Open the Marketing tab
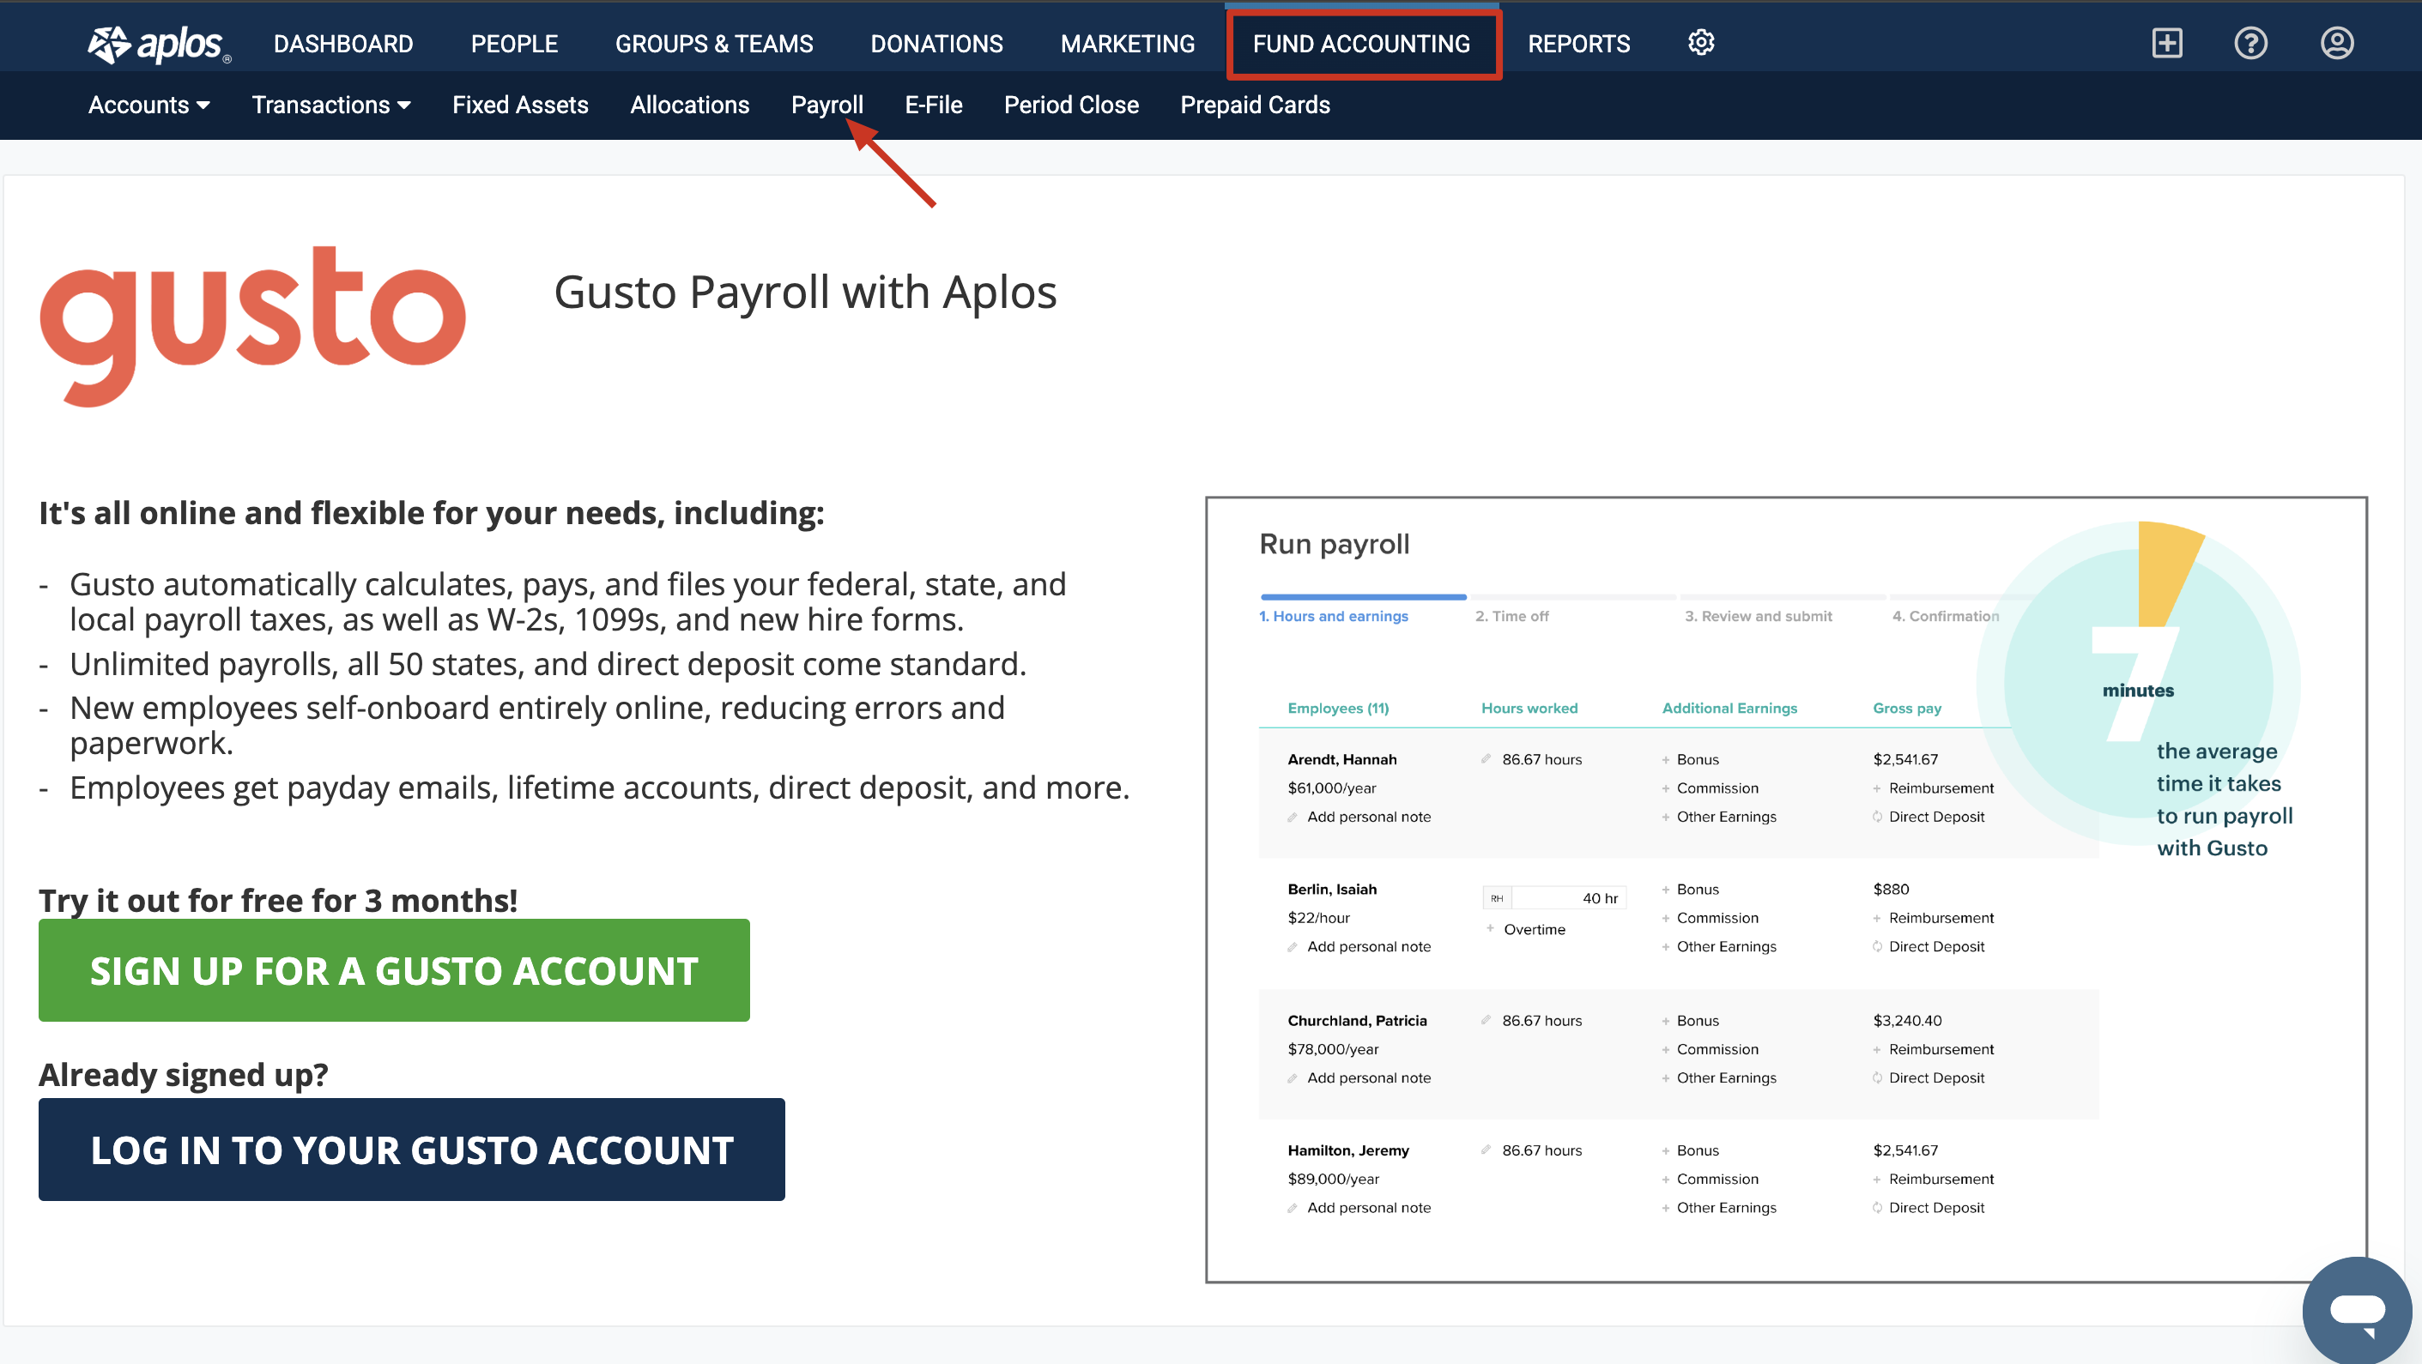The image size is (2422, 1364). tap(1128, 43)
